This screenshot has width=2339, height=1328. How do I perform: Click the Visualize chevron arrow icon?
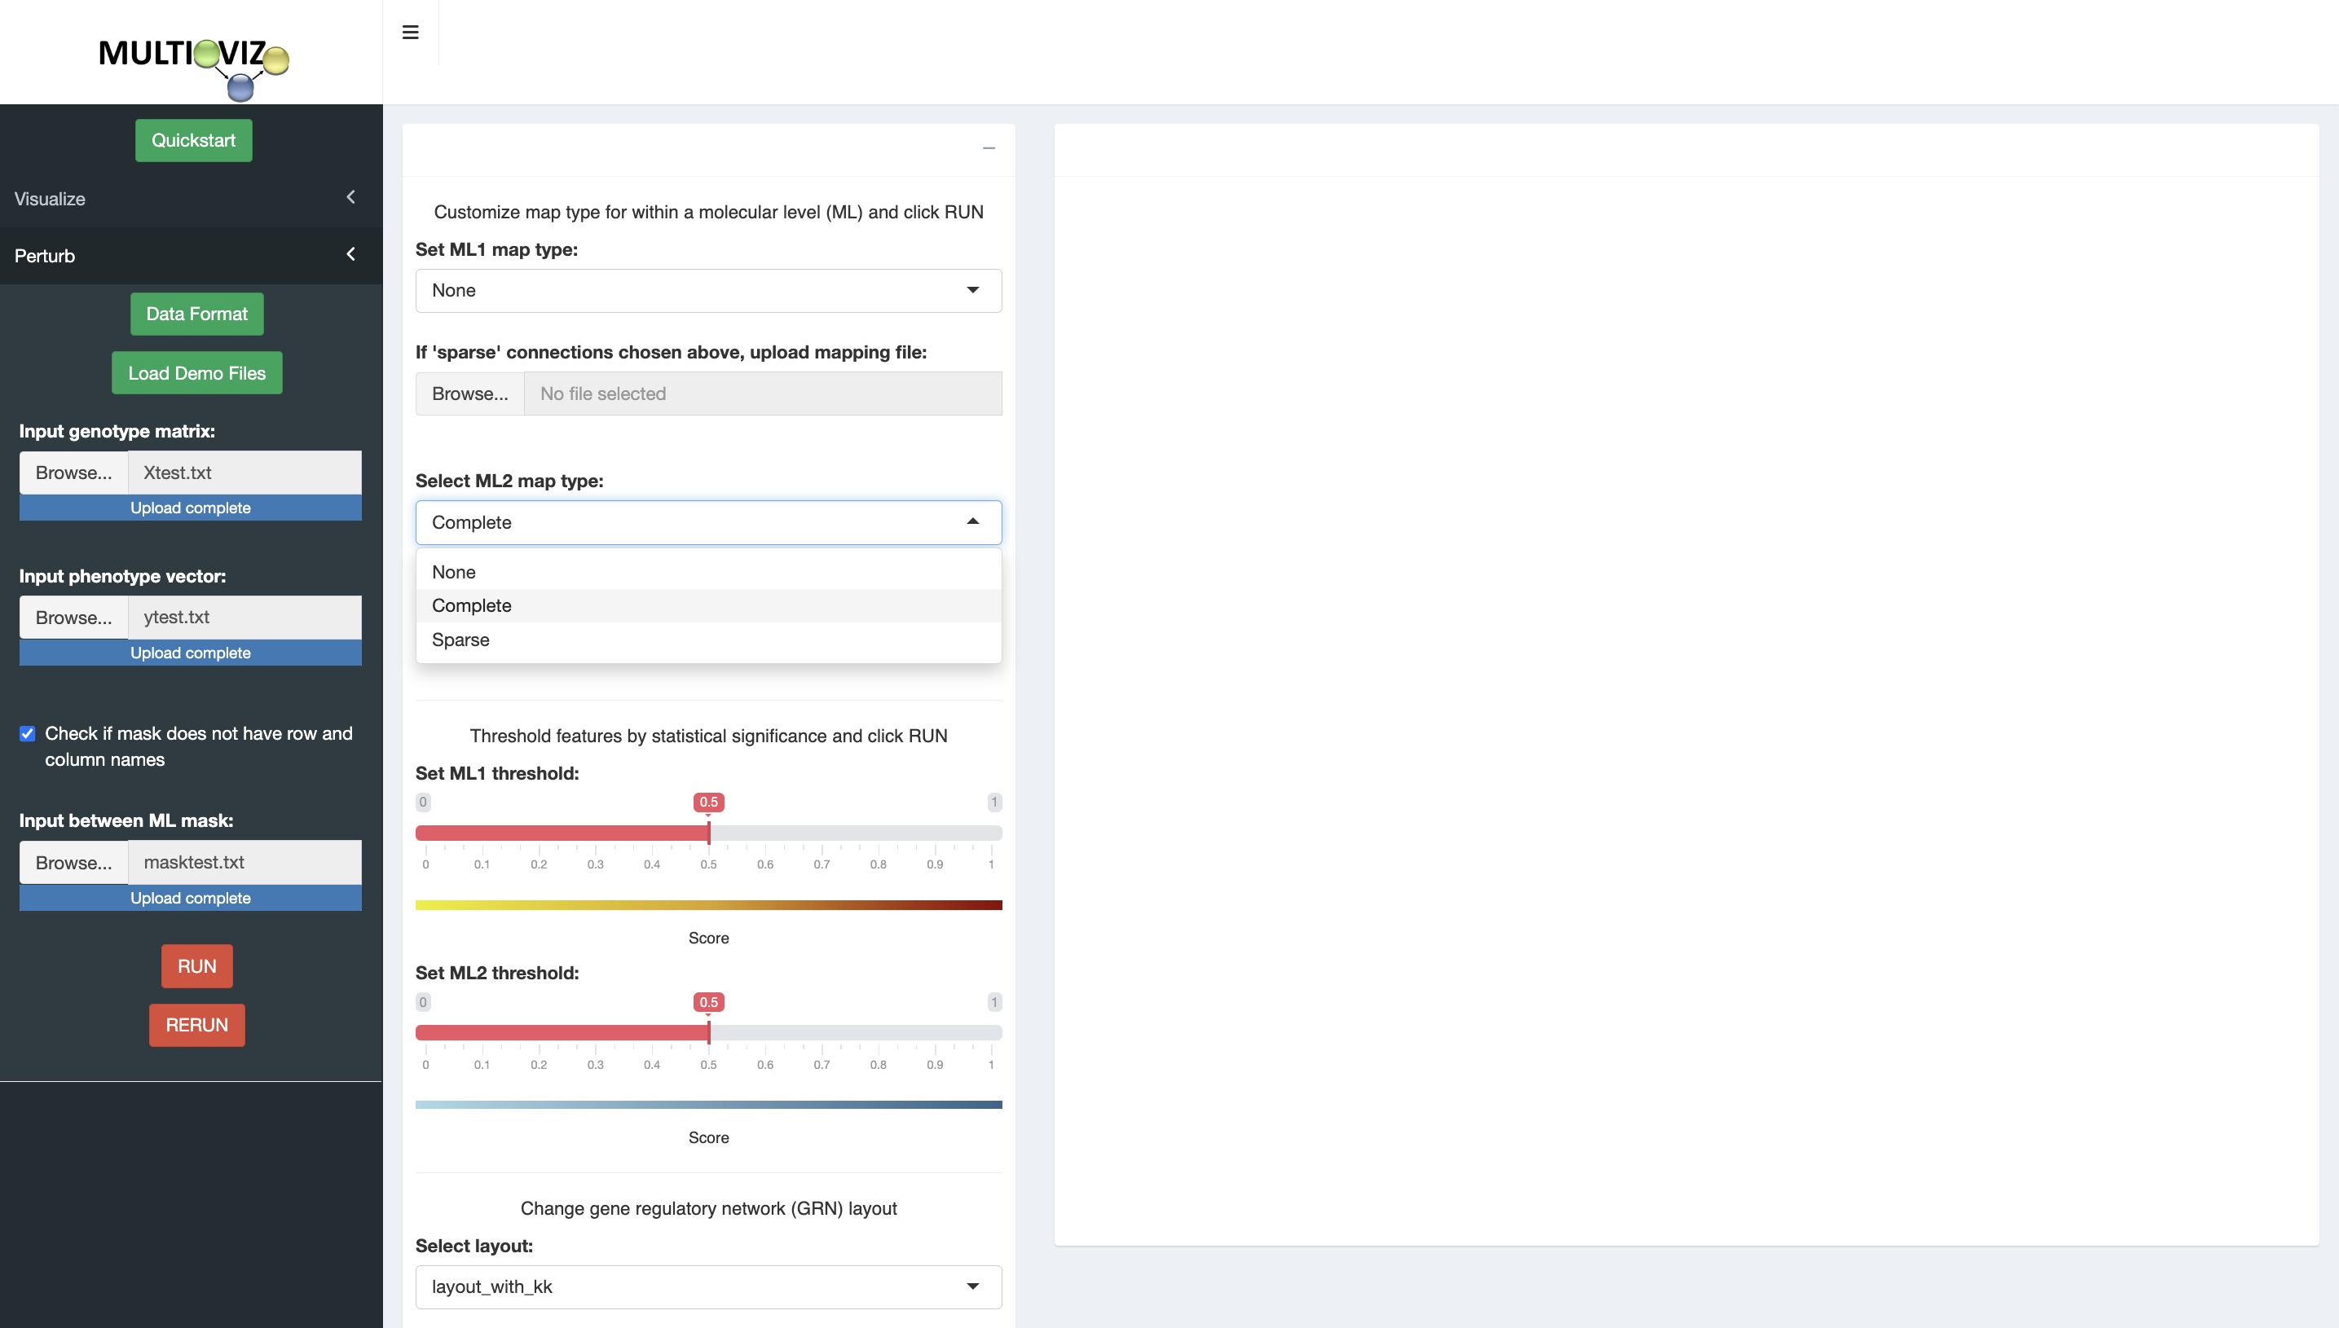pyautogui.click(x=350, y=198)
